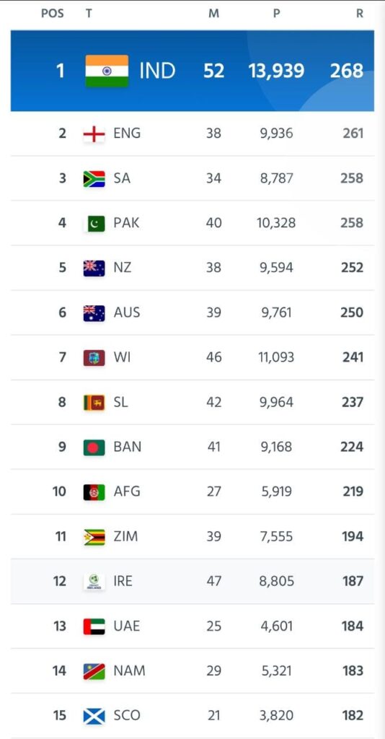
Task: Click the Cricket Ireland logo icon
Action: [x=94, y=581]
